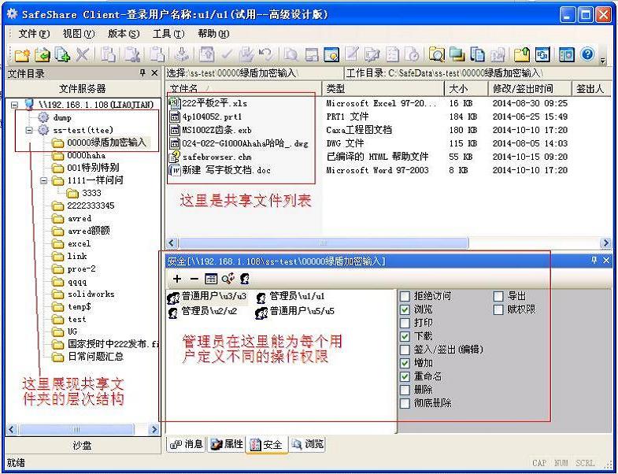Uncheck the 浏览 permission checkbox

(x=405, y=309)
